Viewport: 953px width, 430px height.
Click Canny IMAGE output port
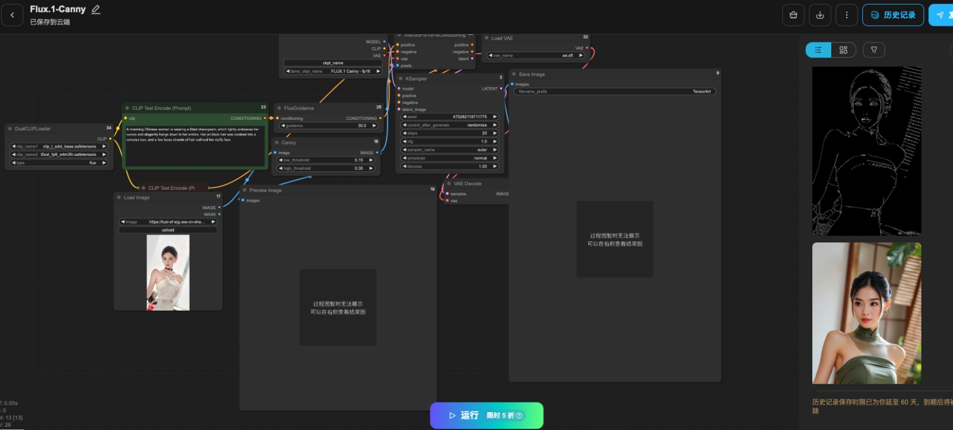(x=377, y=153)
